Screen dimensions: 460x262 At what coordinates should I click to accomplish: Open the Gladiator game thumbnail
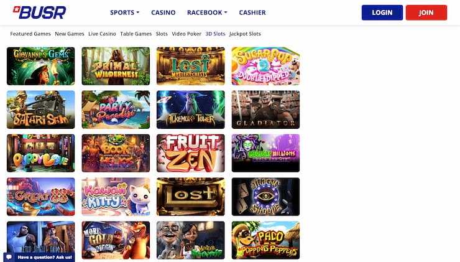point(266,110)
